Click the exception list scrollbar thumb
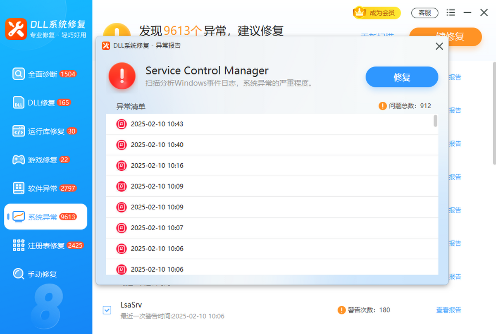496x334 pixels. pos(435,121)
